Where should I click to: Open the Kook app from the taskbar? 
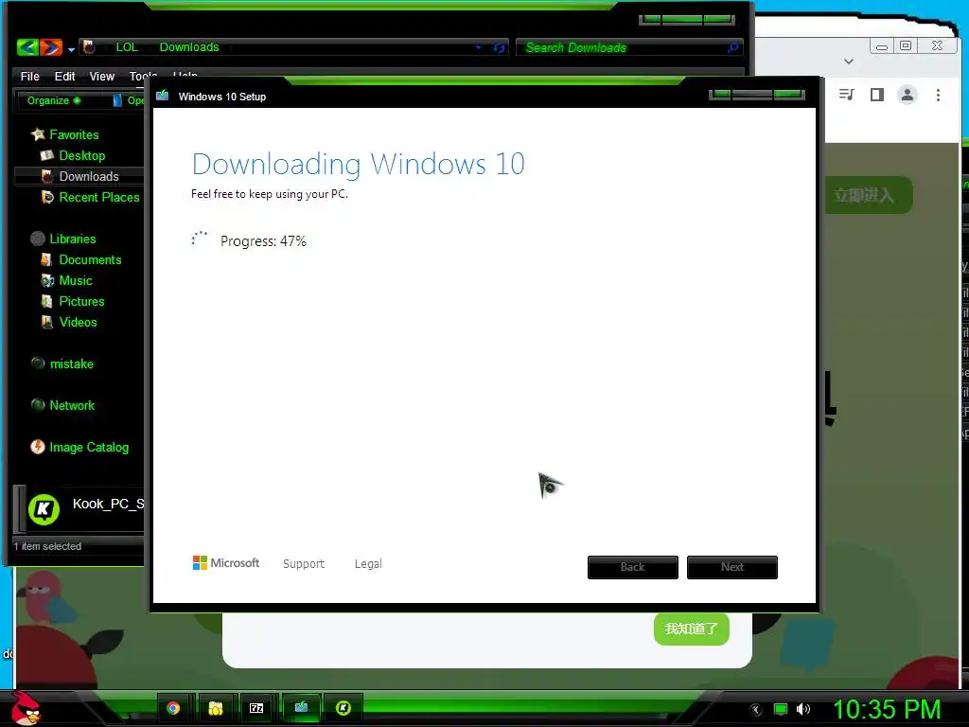point(343,708)
